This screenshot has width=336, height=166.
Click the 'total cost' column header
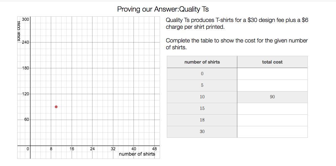[x=272, y=62]
